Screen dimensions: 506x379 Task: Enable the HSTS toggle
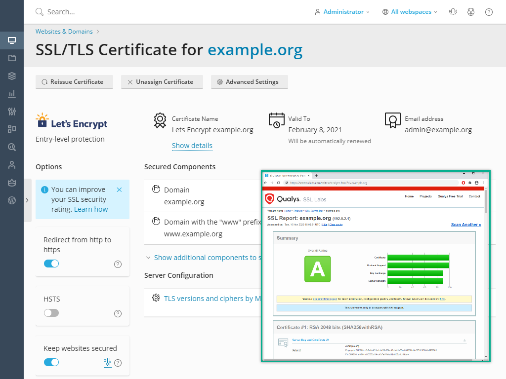(51, 313)
